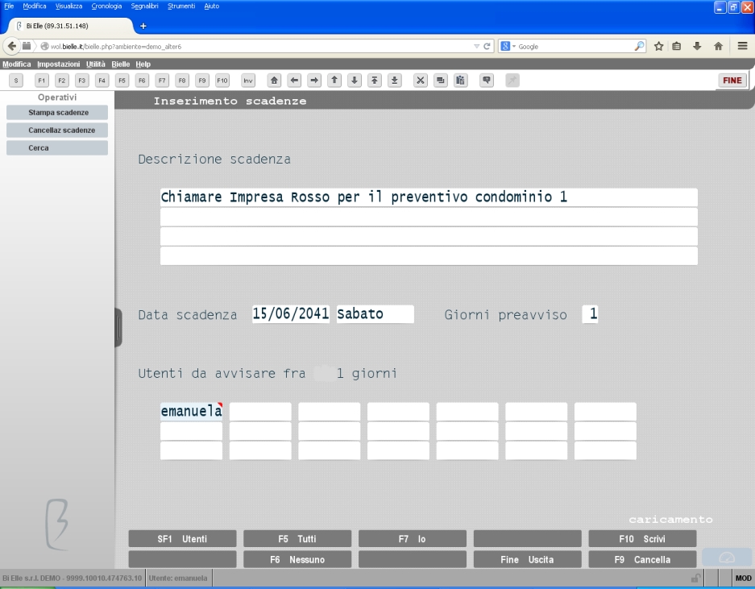Click the right arrow icon in the Bielle toolbar
755x589 pixels.
(x=314, y=81)
